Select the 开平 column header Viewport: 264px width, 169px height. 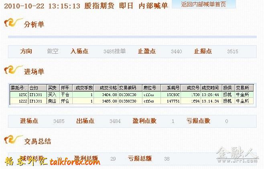click(x=66, y=88)
